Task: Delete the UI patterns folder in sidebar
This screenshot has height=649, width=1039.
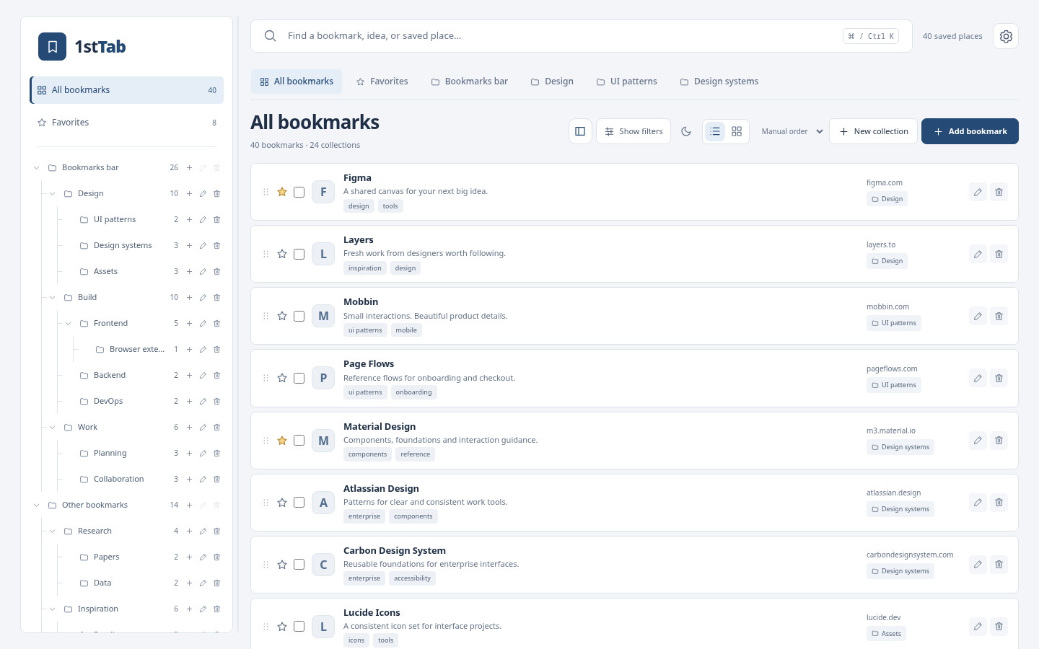Action: [216, 220]
